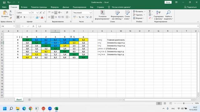Open Форматировать как таблицу gallery
The height and width of the screenshot is (112, 200).
(x=117, y=15)
